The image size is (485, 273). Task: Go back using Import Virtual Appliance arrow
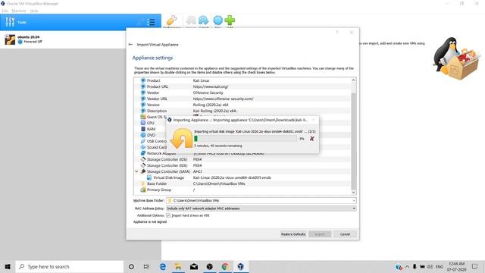tap(130, 45)
